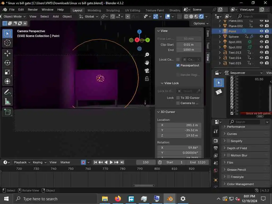
Task: Open the Add menu in viewport header
Action: point(56,16)
